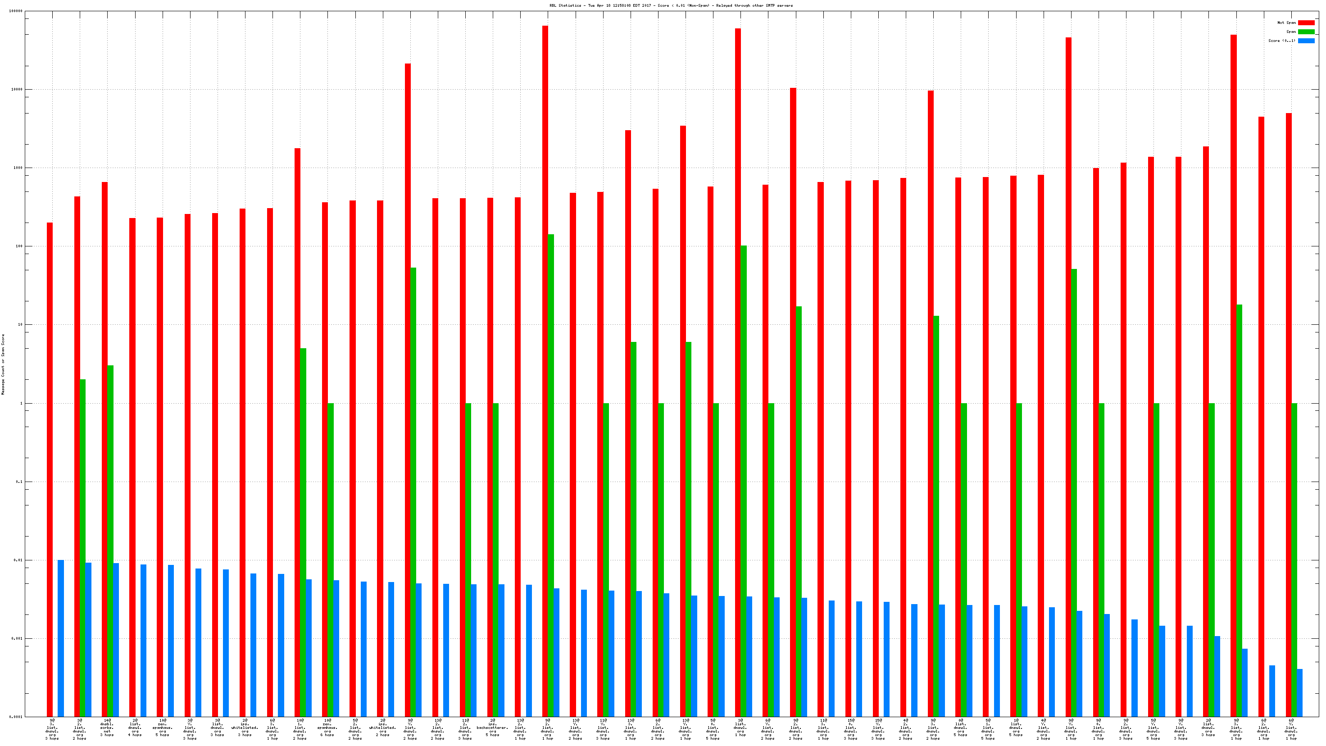This screenshot has height=746, width=1326.
Task: Select the ips.whitelisted.org 3 hops axis label
Action: pyautogui.click(x=245, y=728)
